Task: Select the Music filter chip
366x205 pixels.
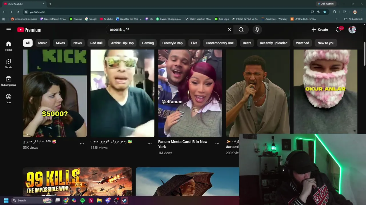Action: (43, 43)
